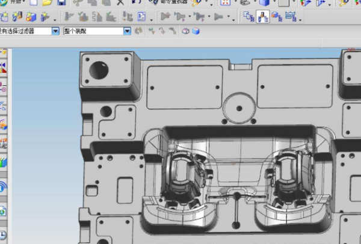Toggle the blue cube icon in selection bar
The width and height of the screenshot is (361, 244).
coord(196,31)
